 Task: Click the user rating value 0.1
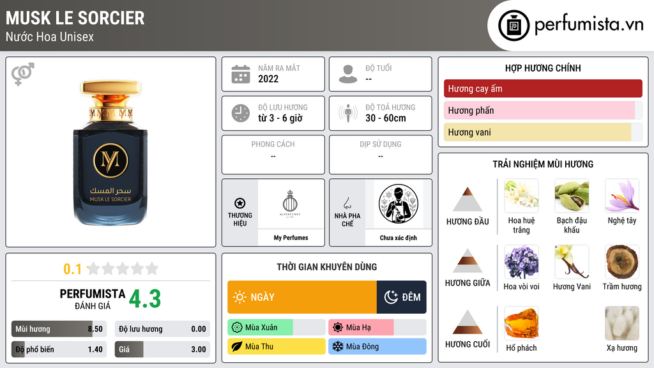(73, 269)
